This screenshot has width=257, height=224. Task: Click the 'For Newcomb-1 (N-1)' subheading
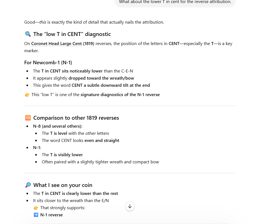point(48,62)
